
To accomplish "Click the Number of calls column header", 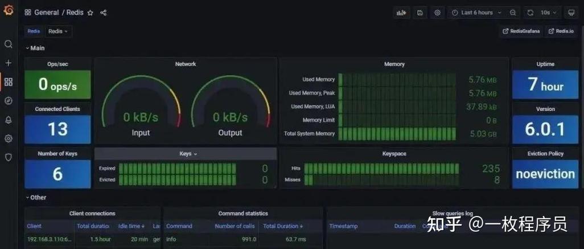I will point(235,226).
